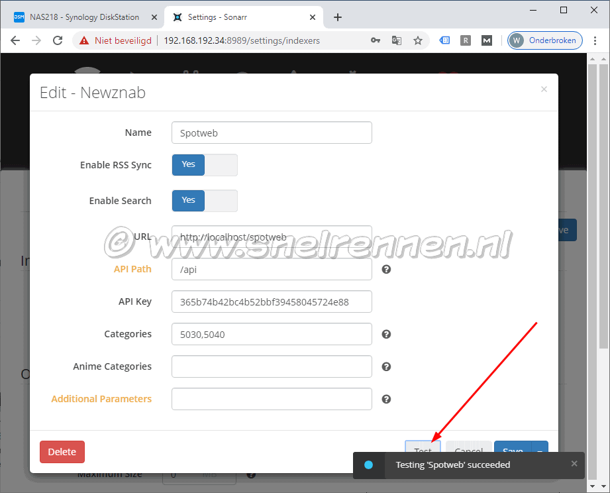
Task: Show help for Additional Parameters
Action: (386, 399)
